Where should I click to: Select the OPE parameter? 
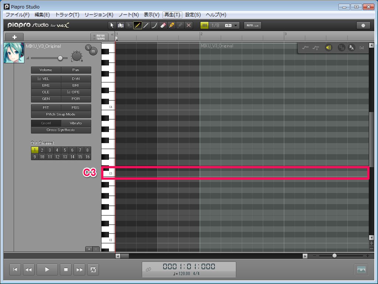click(x=76, y=92)
